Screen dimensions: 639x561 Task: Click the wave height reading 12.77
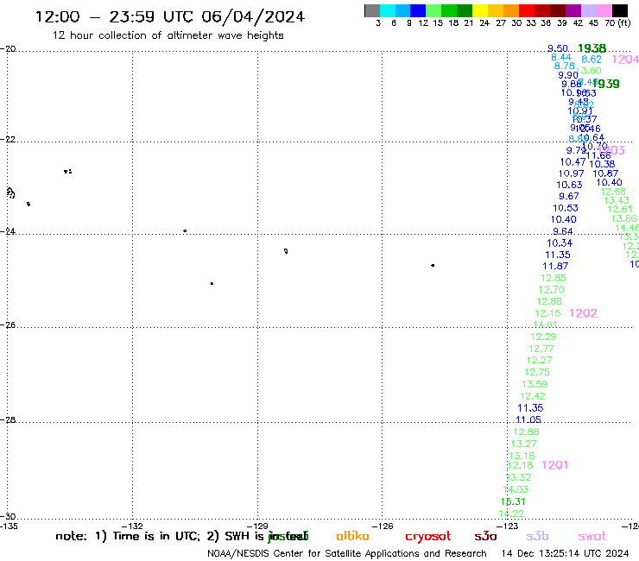541,349
